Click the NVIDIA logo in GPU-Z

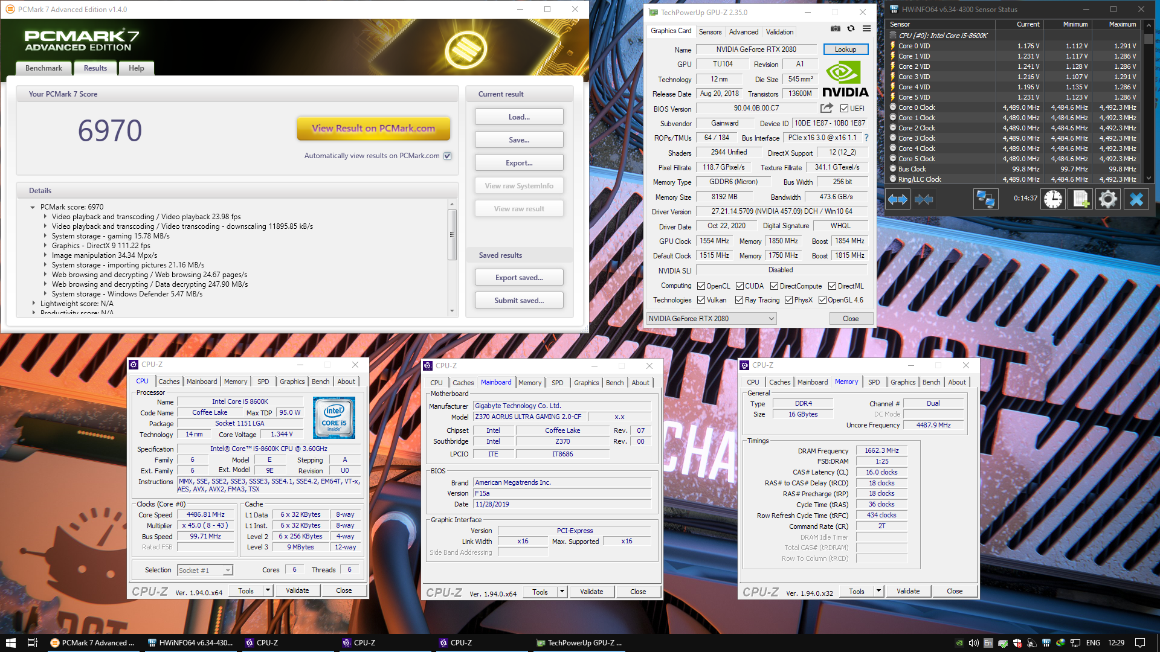click(845, 79)
